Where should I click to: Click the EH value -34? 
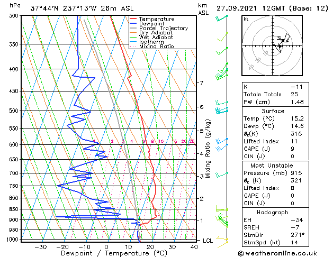click(297, 220)
